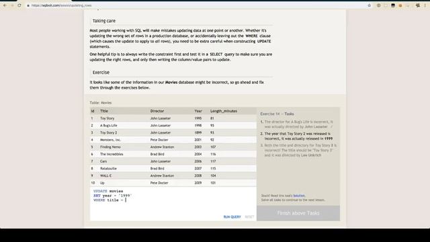Image resolution: width=430 pixels, height=242 pixels.
Task: Click The Incredibles title cell
Action: click(112, 154)
